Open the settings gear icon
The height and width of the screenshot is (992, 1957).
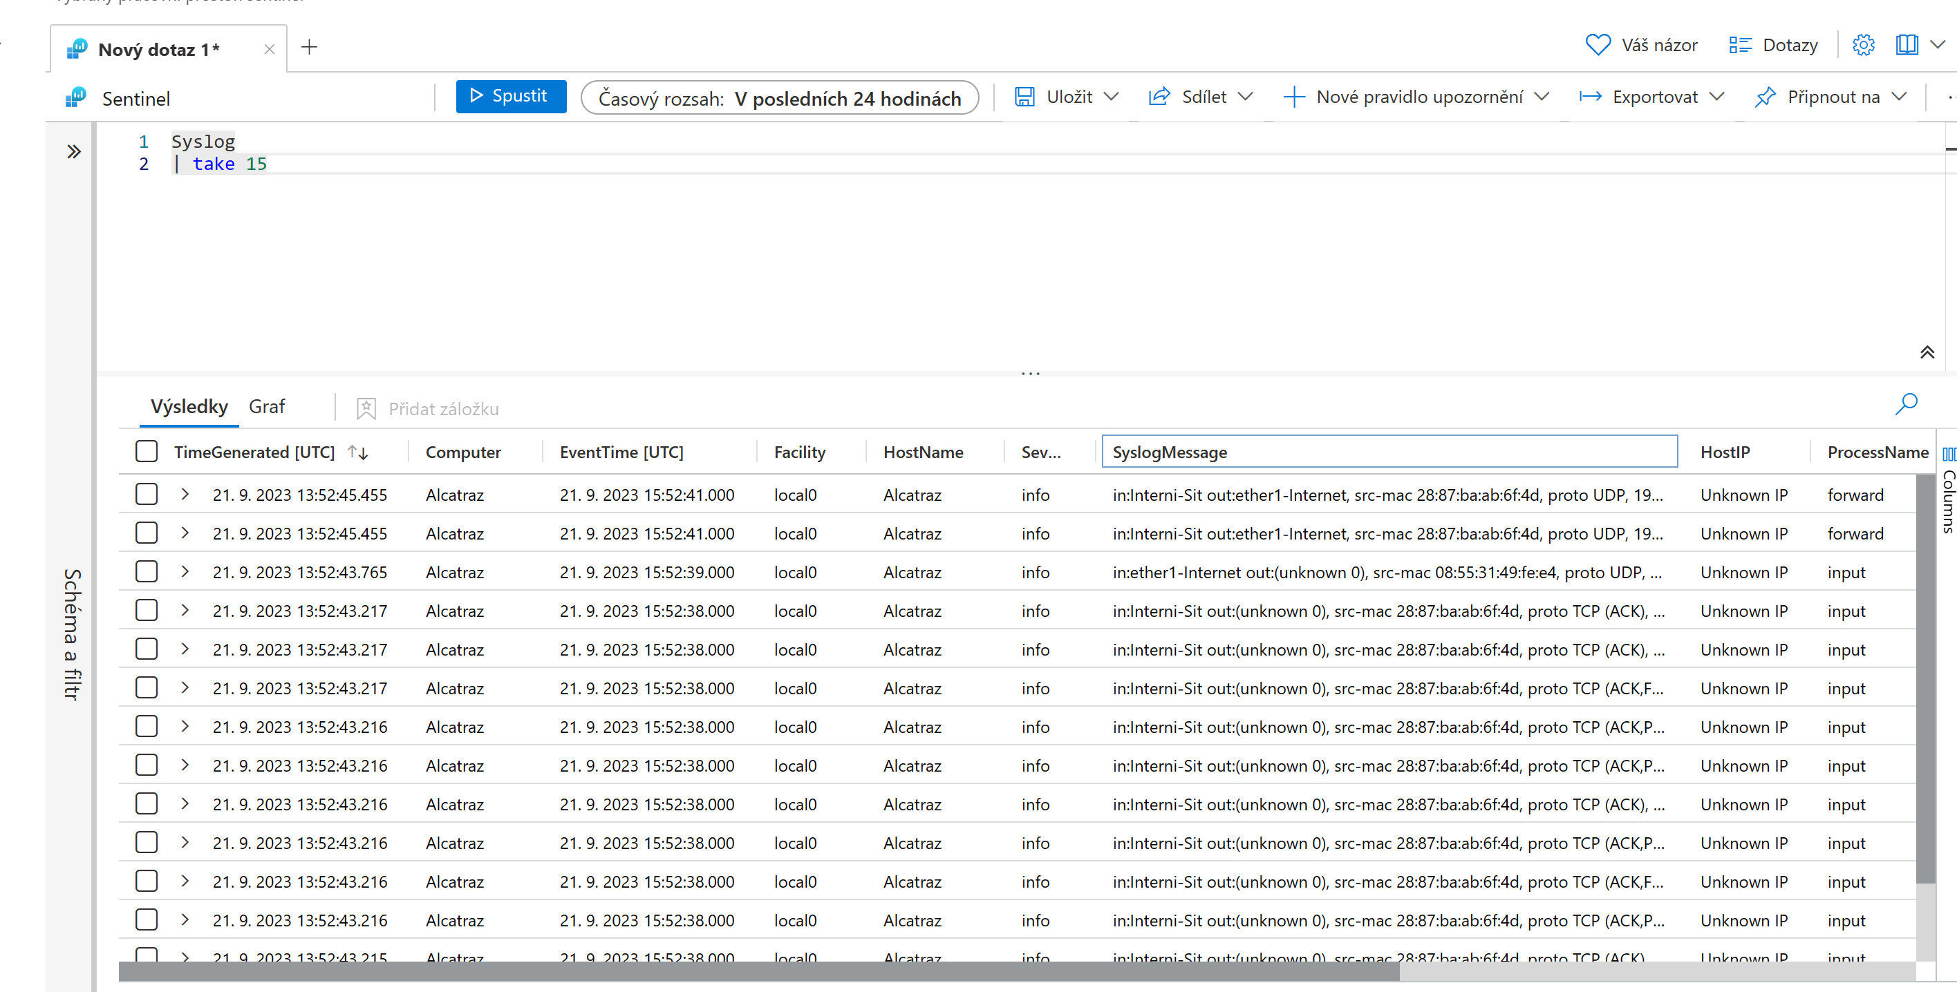point(1863,44)
